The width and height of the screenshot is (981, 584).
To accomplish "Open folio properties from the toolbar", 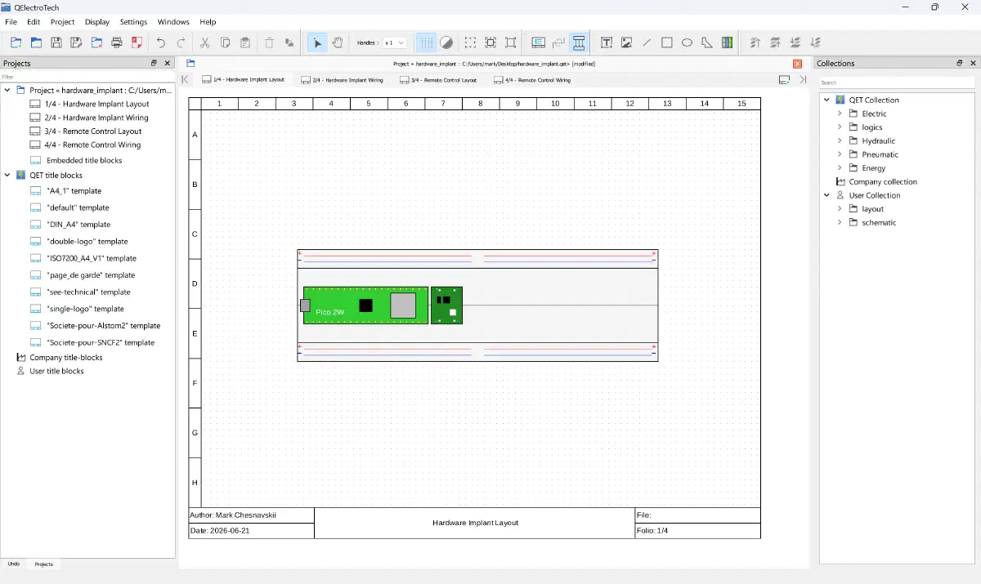I will 539,42.
